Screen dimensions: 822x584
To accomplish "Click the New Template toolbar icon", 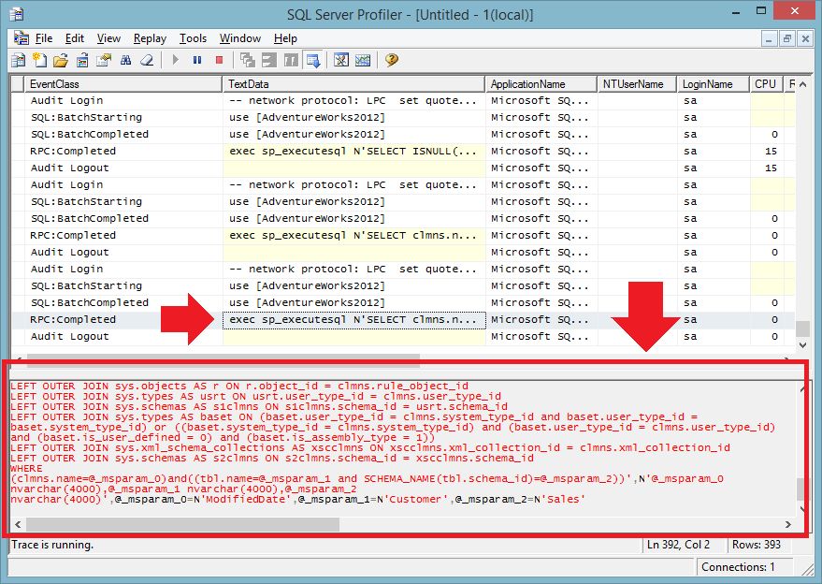I will (40, 60).
